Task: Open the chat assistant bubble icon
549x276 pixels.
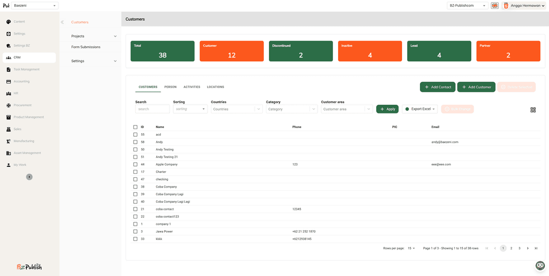Action: point(540,265)
